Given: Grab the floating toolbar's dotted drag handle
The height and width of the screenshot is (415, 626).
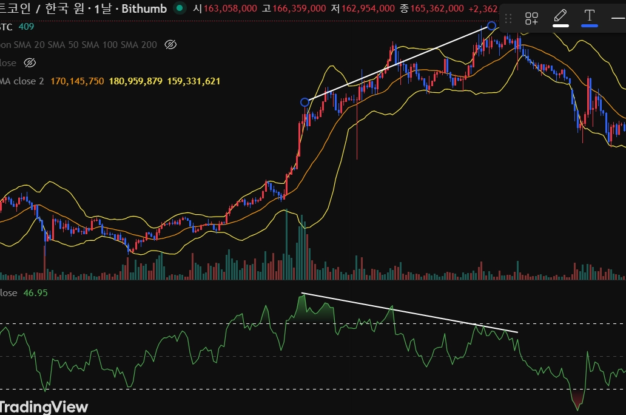Looking at the screenshot, I should 508,18.
